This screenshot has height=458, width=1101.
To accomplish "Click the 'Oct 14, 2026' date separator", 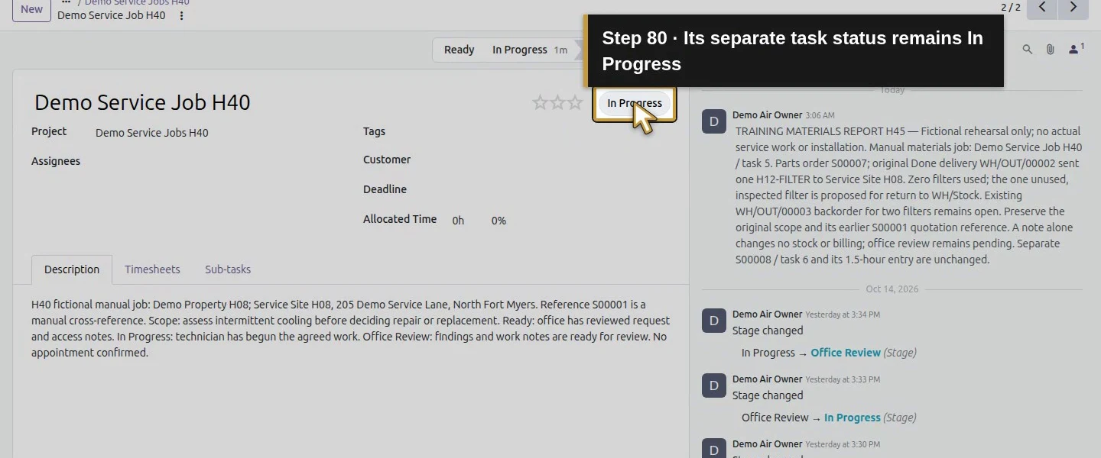I will pos(892,289).
